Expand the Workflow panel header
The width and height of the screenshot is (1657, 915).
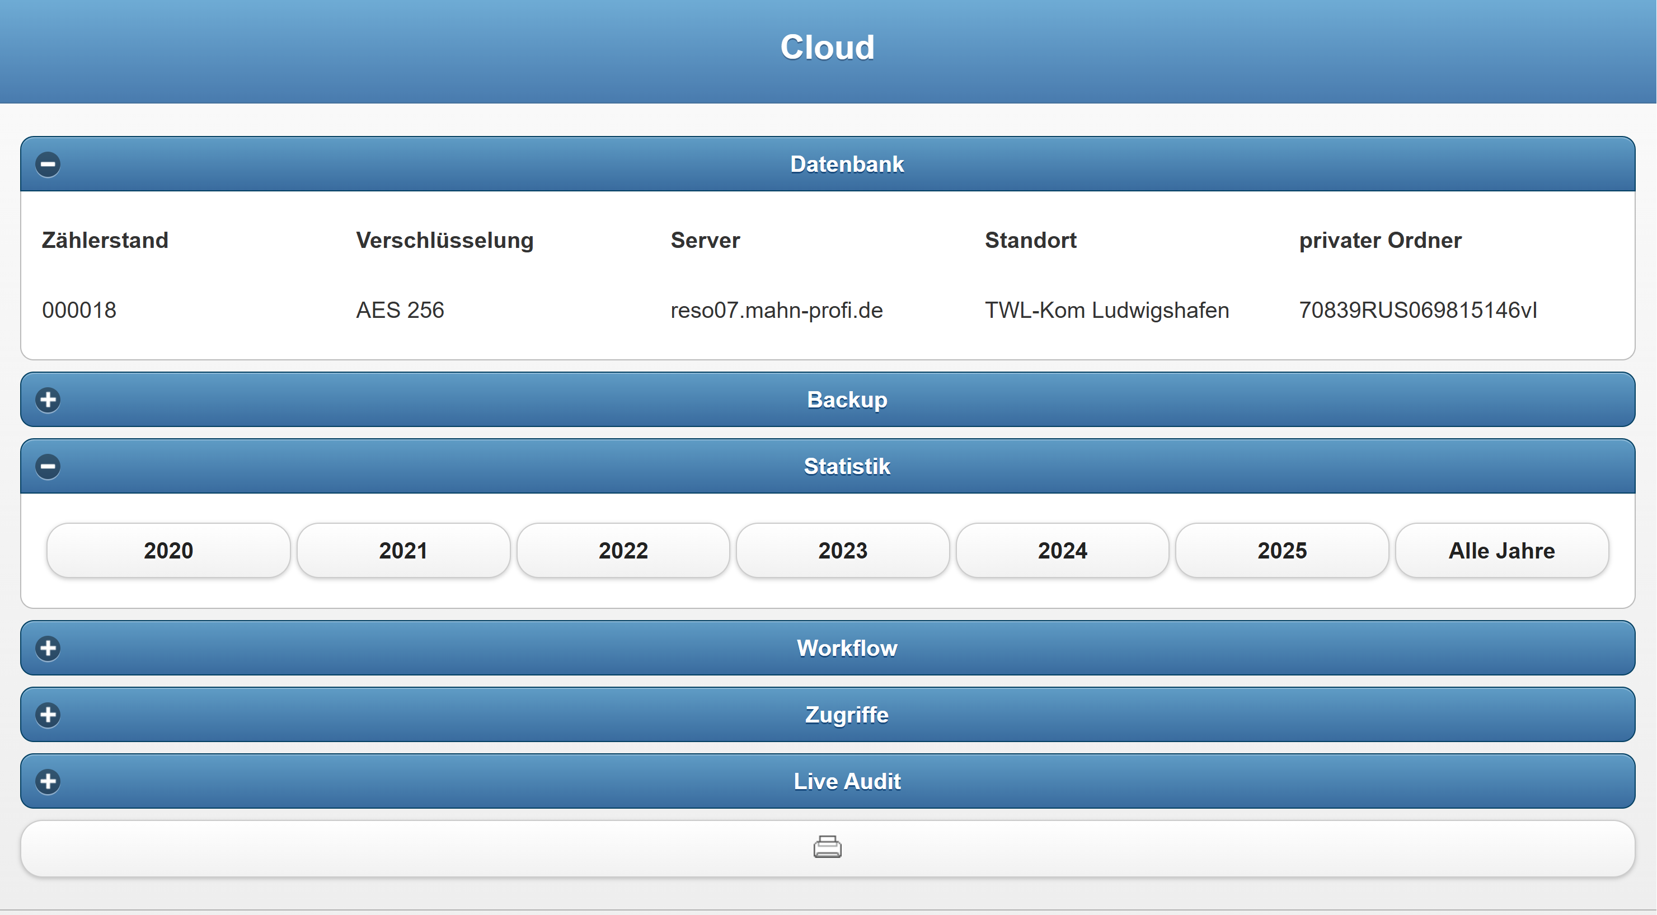(847, 648)
